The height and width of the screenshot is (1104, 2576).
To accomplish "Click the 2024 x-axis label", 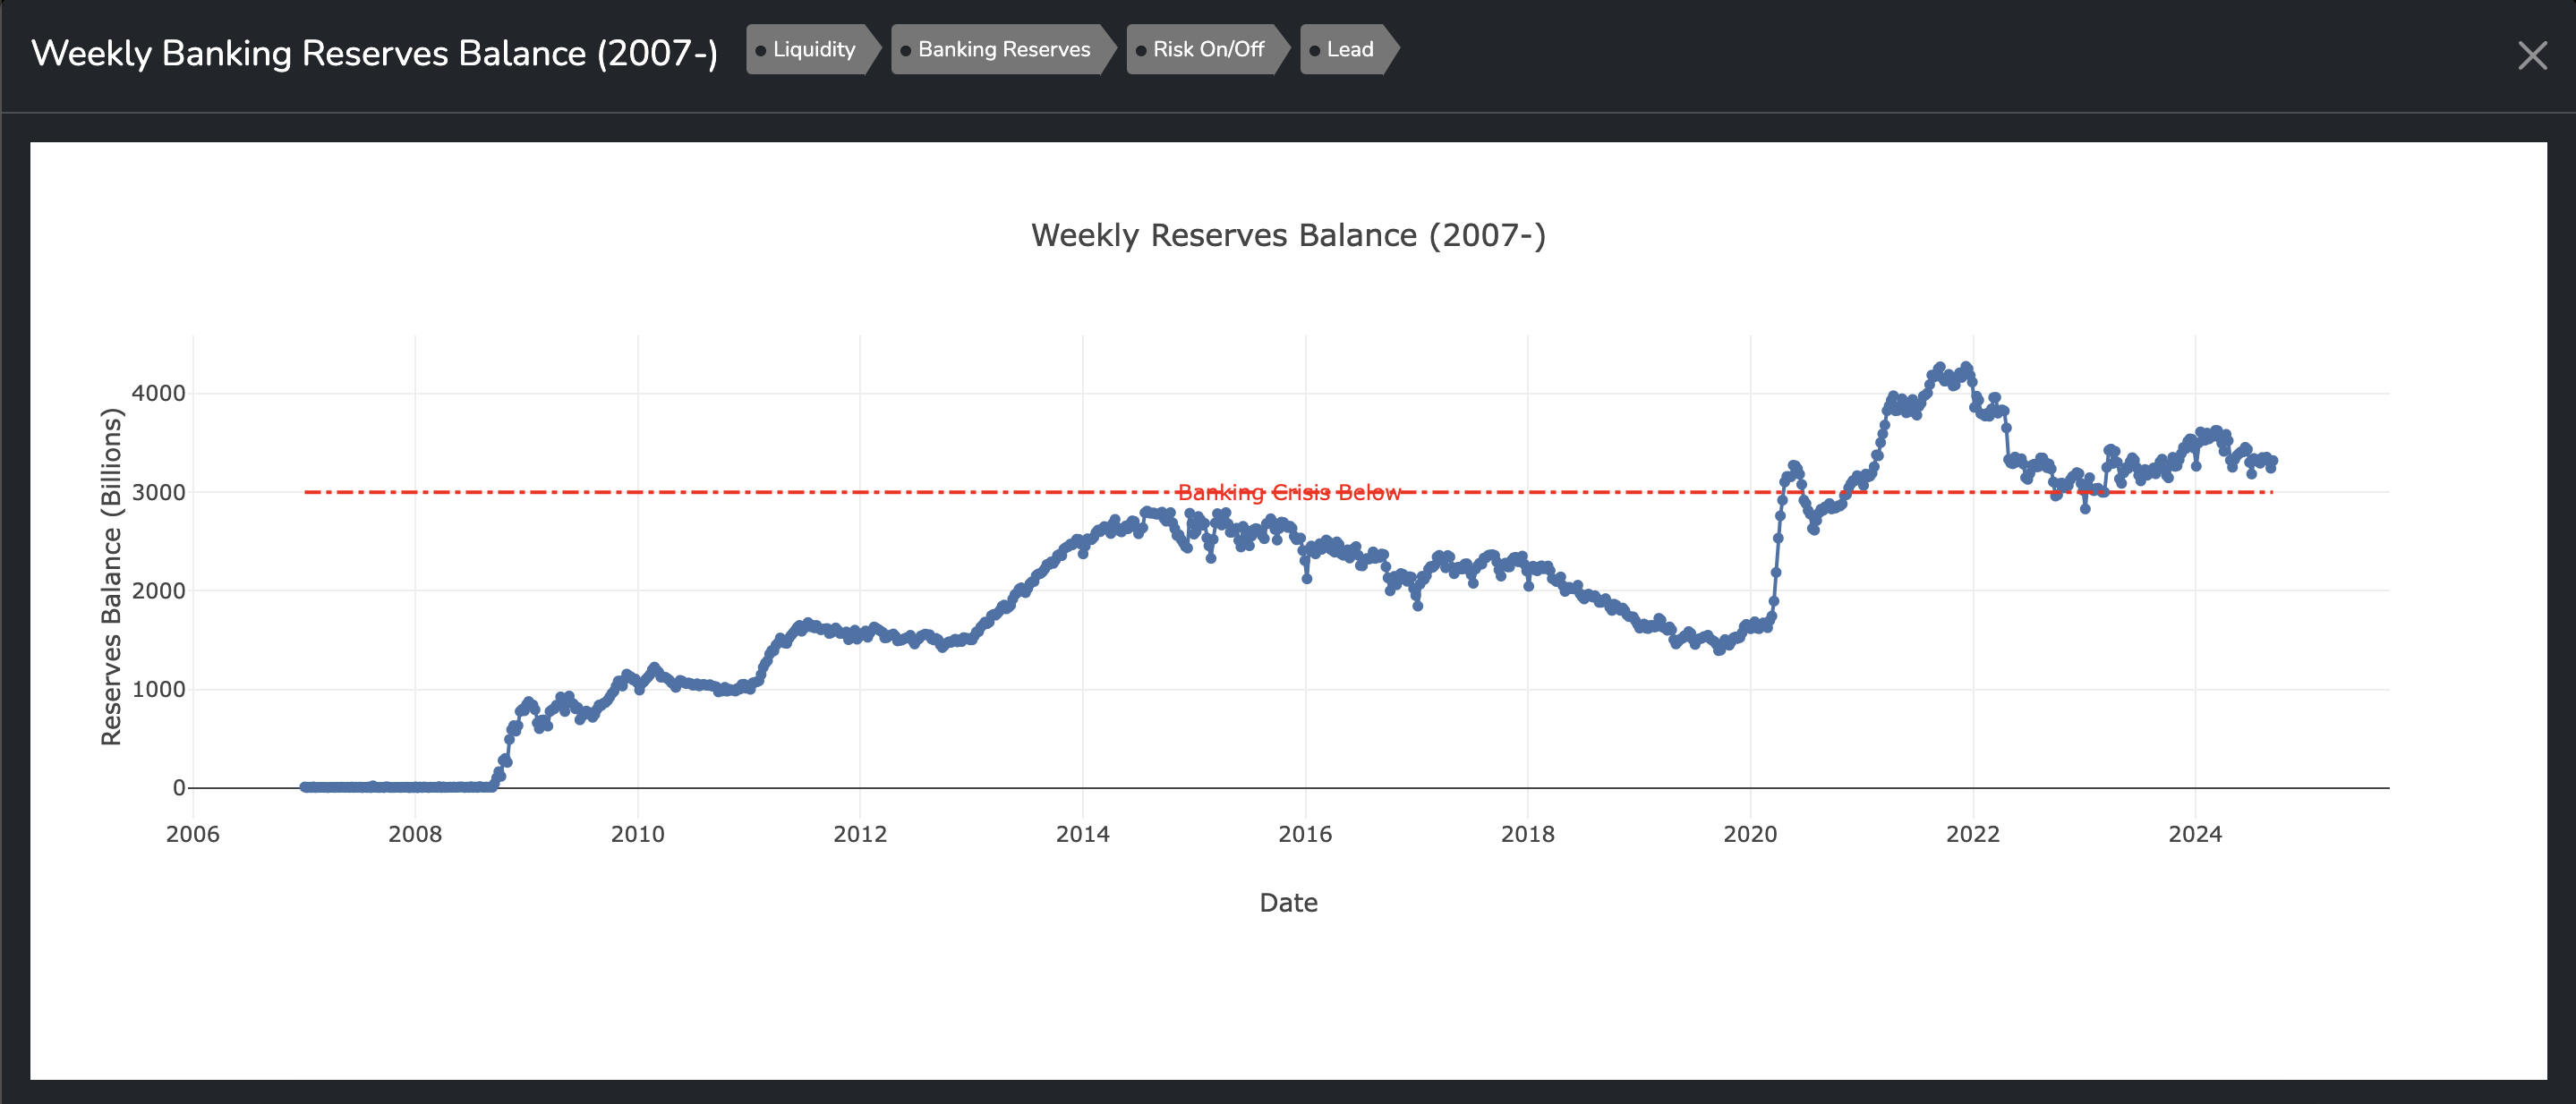I will (x=2195, y=834).
